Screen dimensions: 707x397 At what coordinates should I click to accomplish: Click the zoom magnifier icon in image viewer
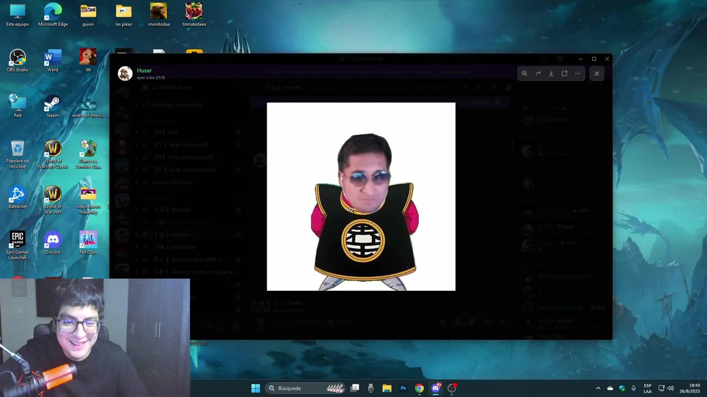[x=525, y=73]
